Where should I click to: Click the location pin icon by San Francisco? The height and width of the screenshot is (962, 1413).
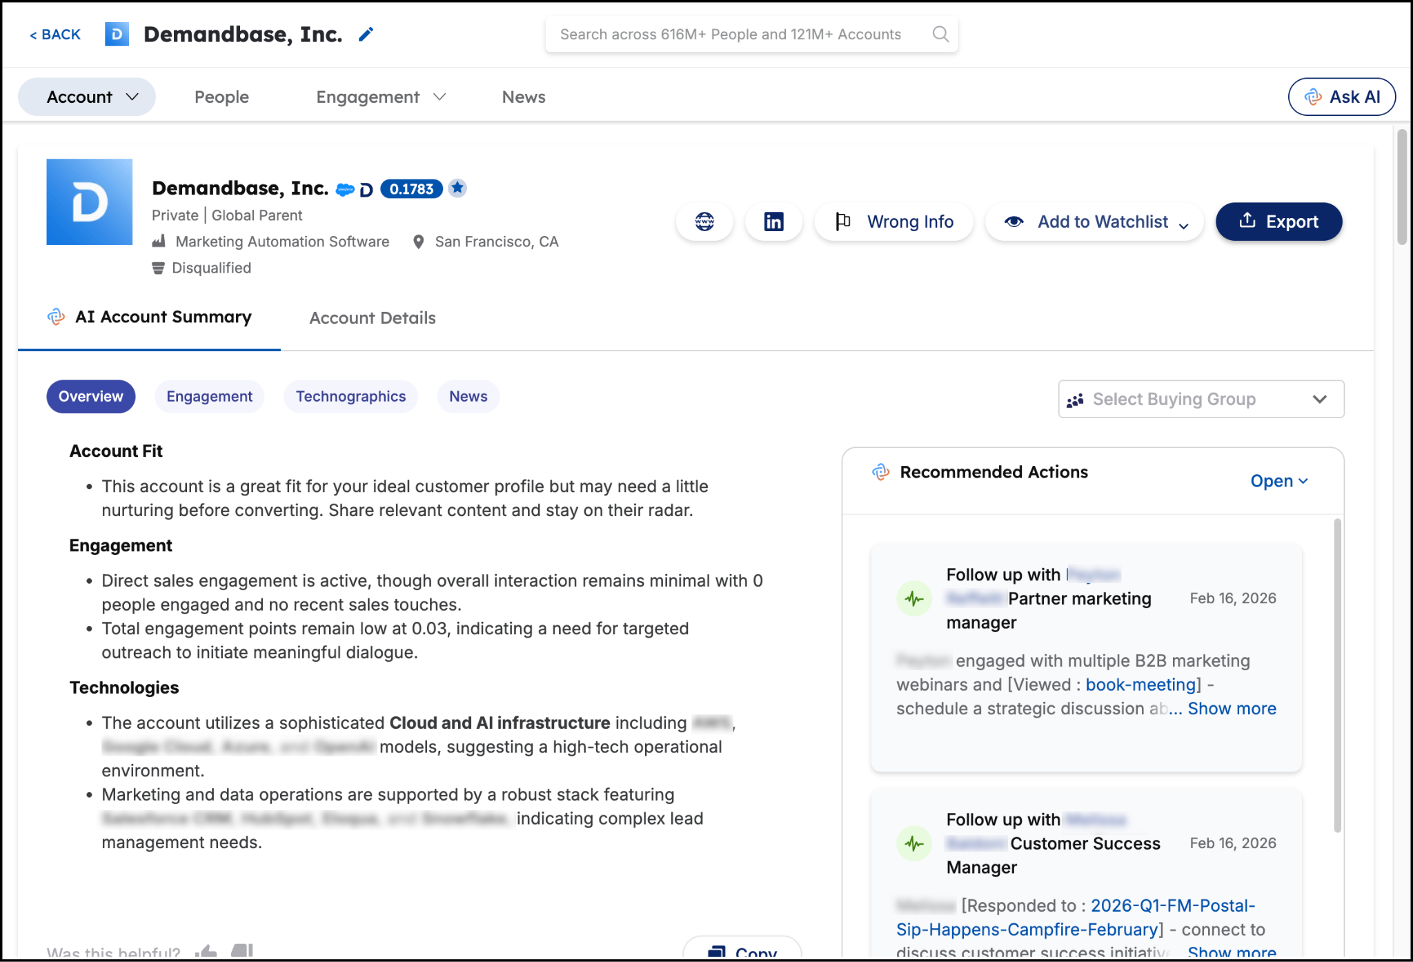418,242
